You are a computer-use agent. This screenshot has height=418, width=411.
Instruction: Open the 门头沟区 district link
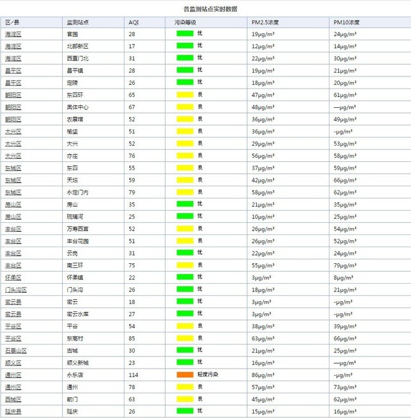click(x=16, y=290)
